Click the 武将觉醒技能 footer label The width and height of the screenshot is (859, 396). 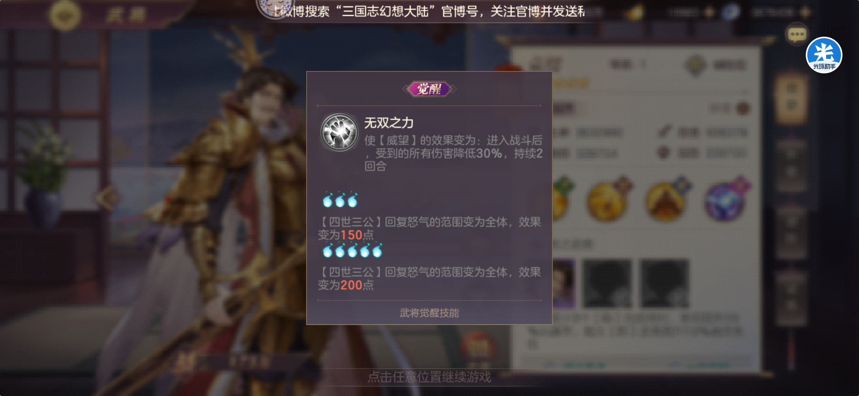point(429,313)
